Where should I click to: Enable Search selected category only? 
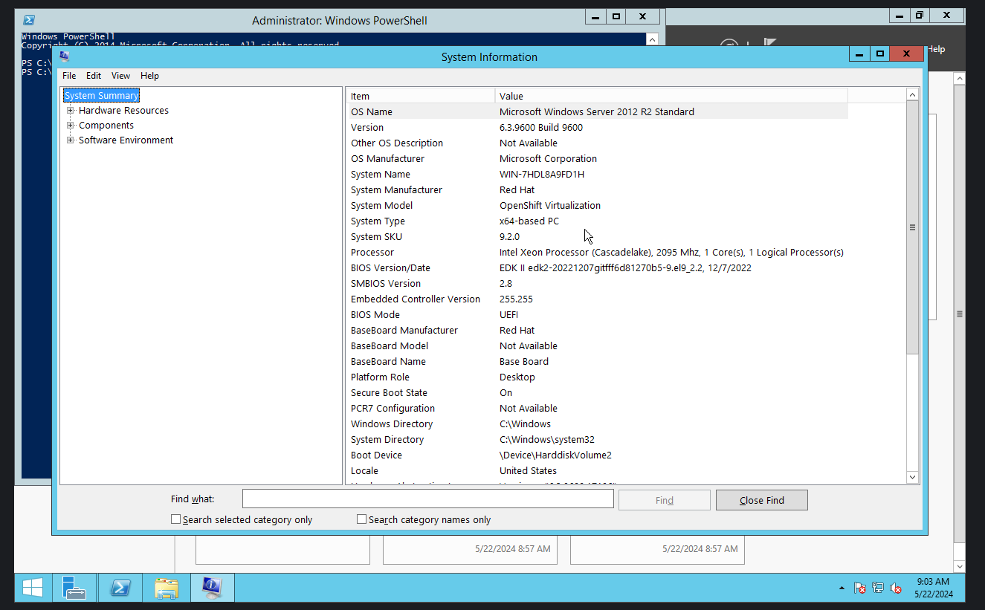(176, 519)
